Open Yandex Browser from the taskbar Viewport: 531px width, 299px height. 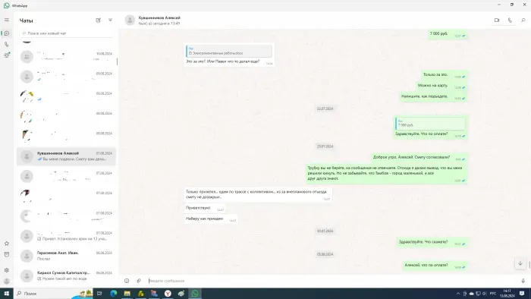tap(168, 294)
